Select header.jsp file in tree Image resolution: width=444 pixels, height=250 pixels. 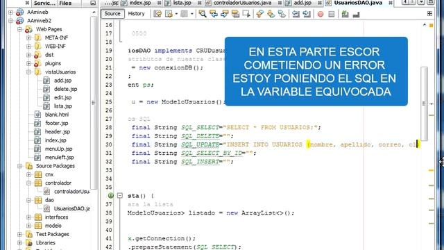tap(58, 131)
